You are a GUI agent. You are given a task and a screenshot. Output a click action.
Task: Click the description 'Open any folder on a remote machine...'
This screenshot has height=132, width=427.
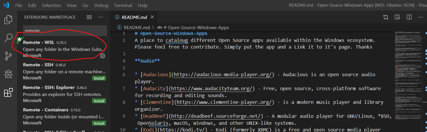pyautogui.click(x=64, y=72)
